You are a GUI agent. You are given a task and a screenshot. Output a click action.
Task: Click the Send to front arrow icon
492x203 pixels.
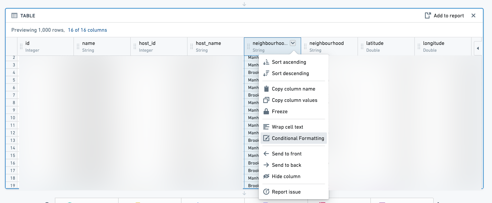tap(266, 154)
